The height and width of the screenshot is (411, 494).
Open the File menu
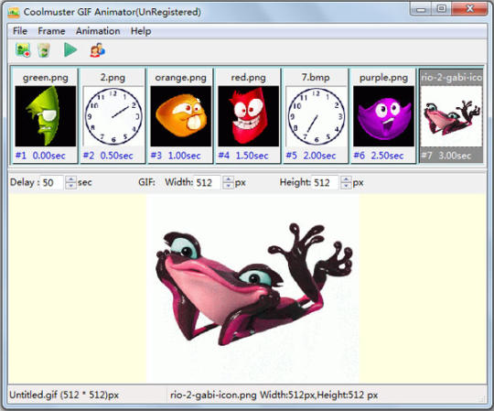pos(20,31)
